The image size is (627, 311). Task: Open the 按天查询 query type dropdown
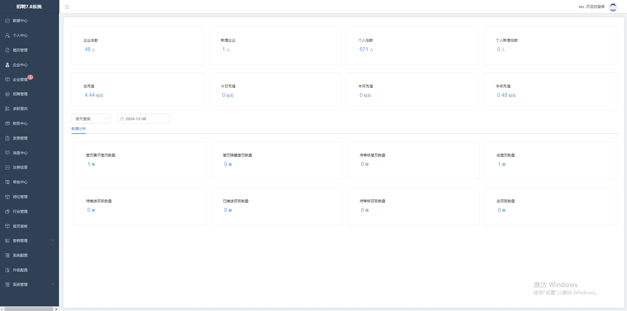click(x=91, y=119)
